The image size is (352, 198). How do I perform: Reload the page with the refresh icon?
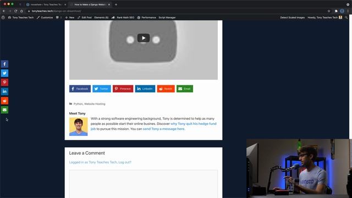click(x=16, y=11)
